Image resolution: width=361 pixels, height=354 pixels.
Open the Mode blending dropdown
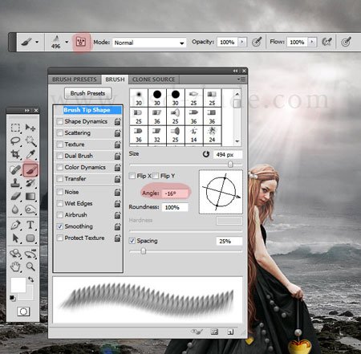[182, 43]
